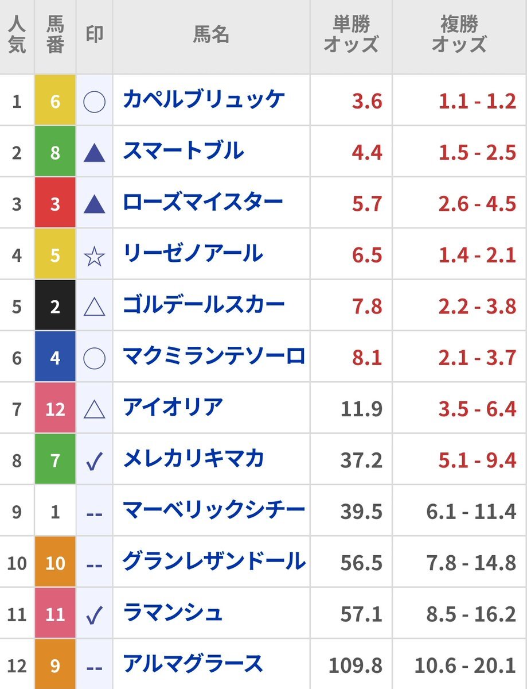Open the horse link アルマグラース
The height and width of the screenshot is (689, 527).
[x=193, y=664]
